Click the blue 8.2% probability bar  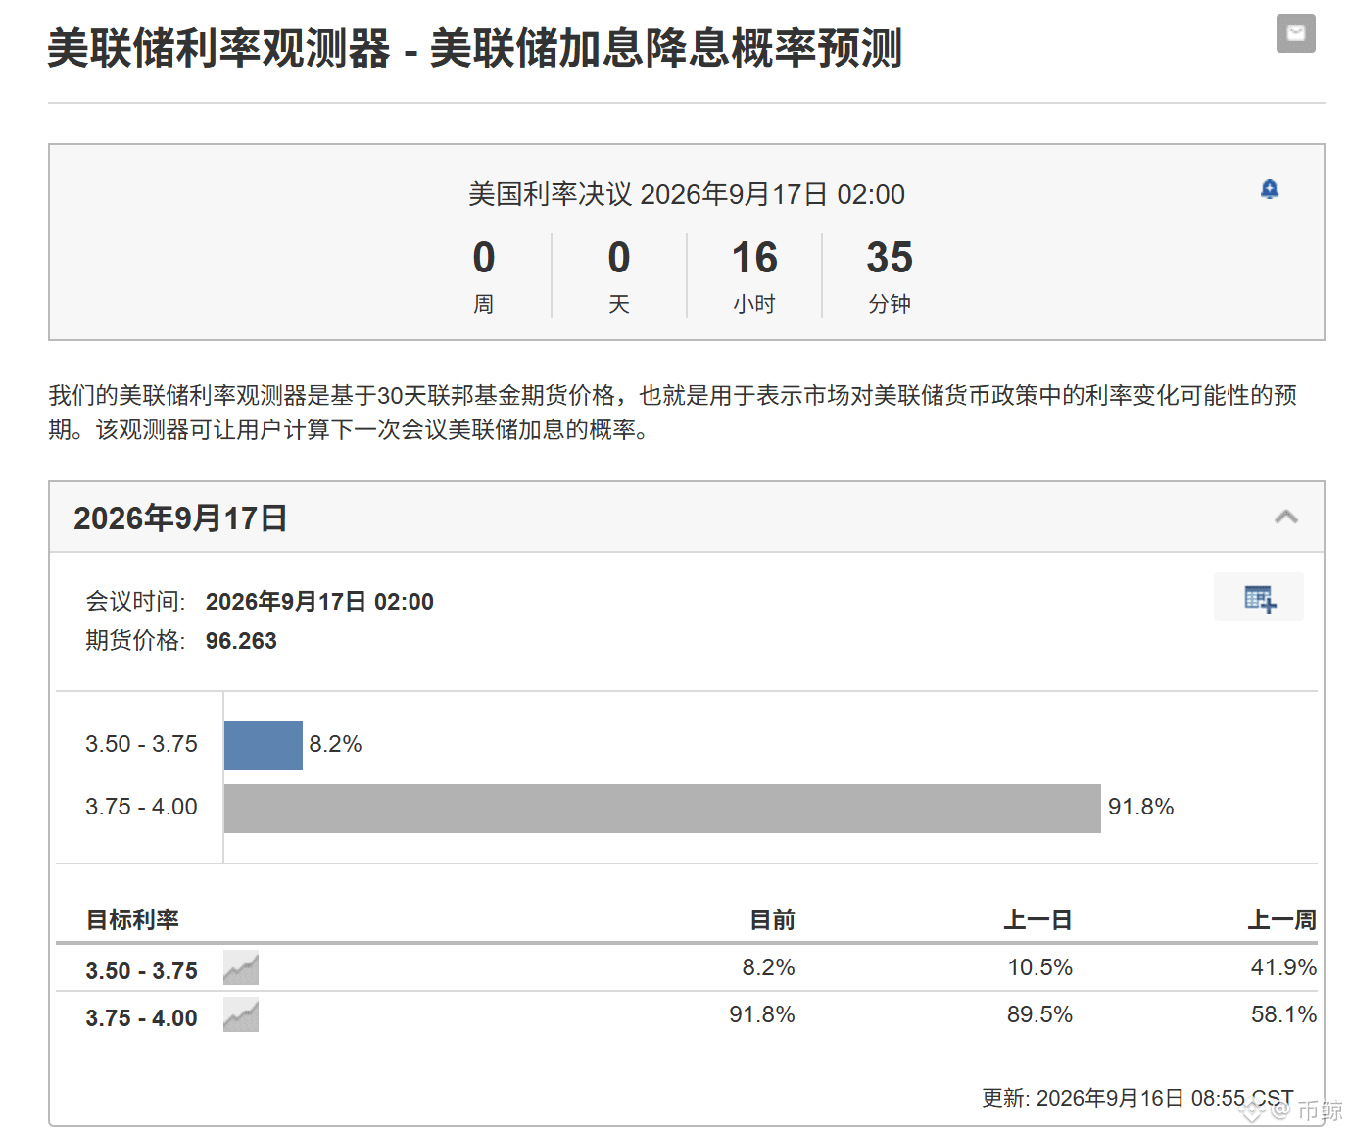(x=264, y=746)
